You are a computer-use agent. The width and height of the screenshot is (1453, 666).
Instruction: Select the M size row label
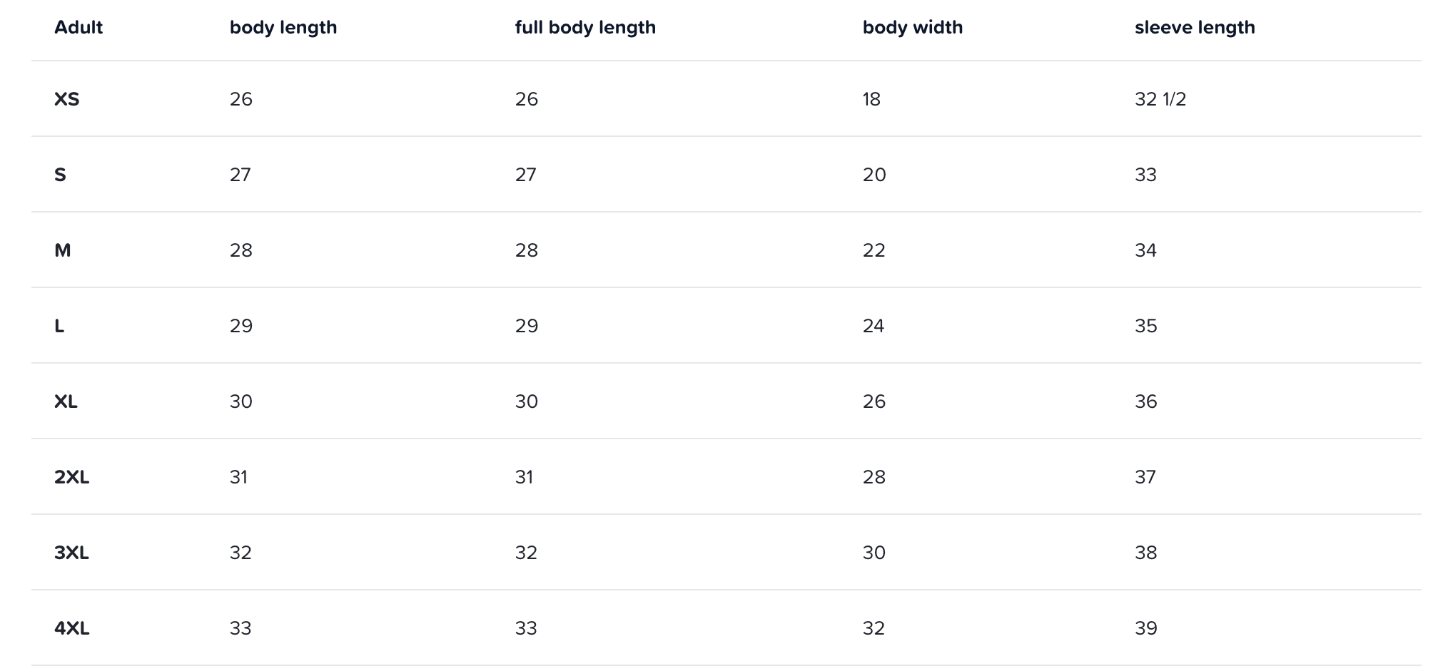[x=63, y=250]
